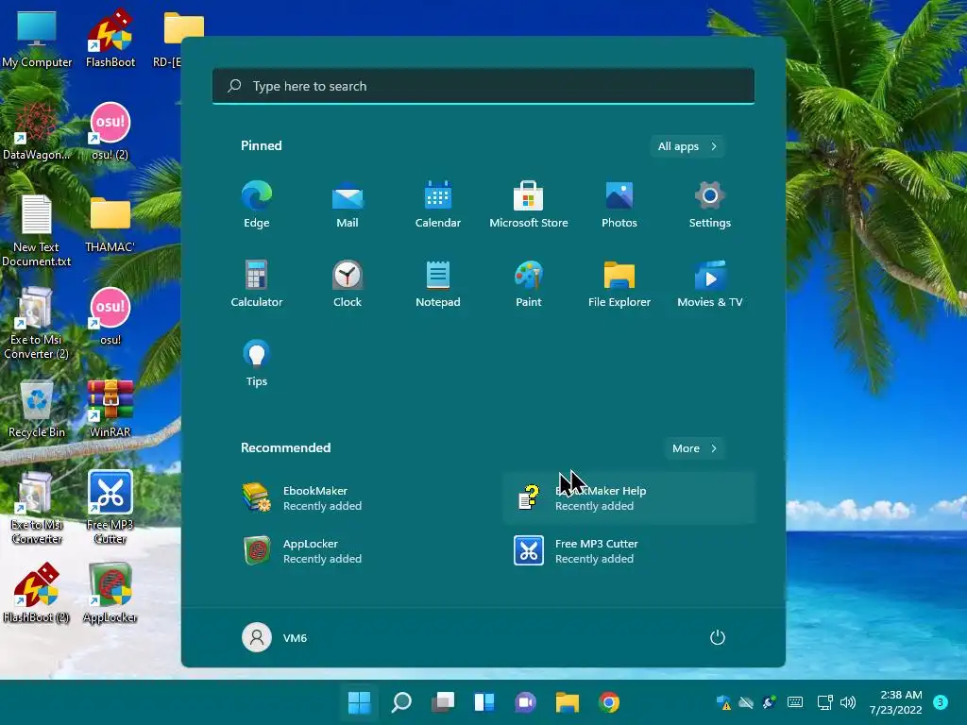
Task: Launch Notepad from pinned apps
Action: [438, 283]
